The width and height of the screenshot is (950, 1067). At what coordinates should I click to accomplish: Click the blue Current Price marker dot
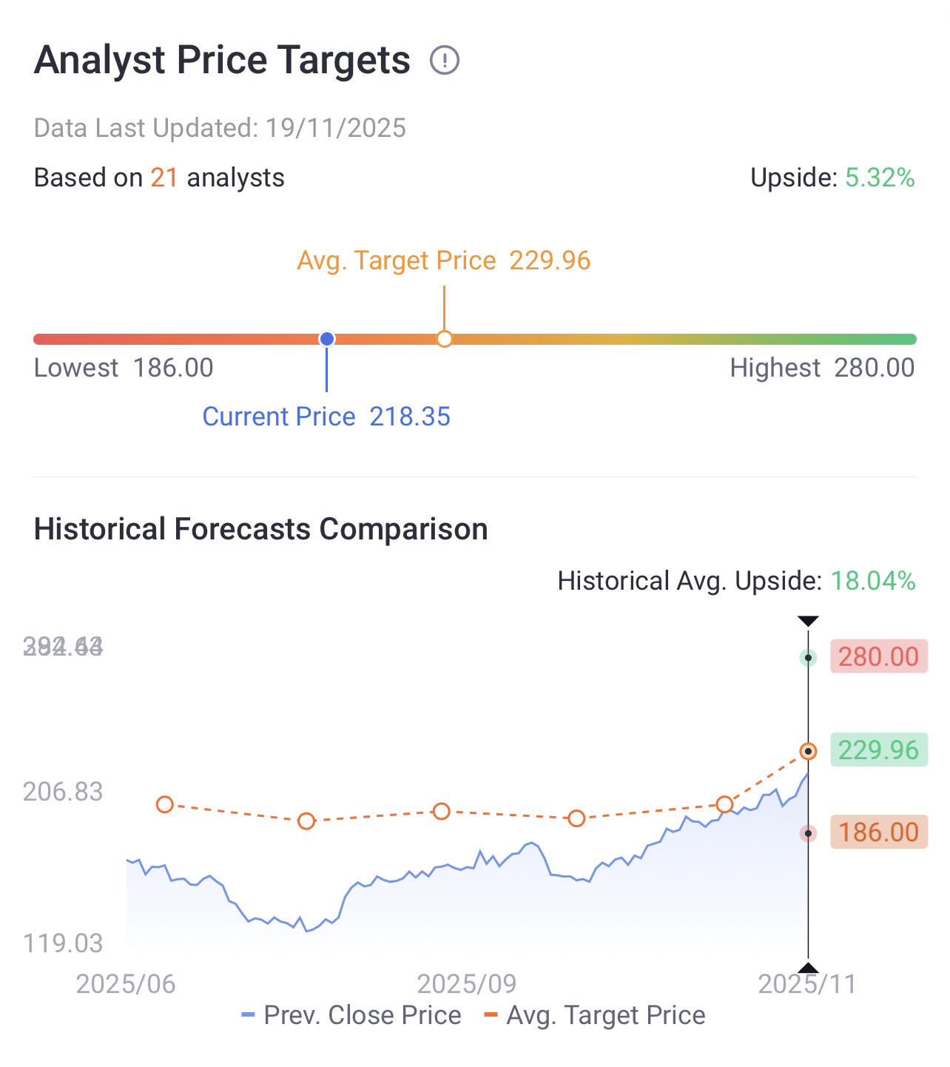[x=327, y=339]
